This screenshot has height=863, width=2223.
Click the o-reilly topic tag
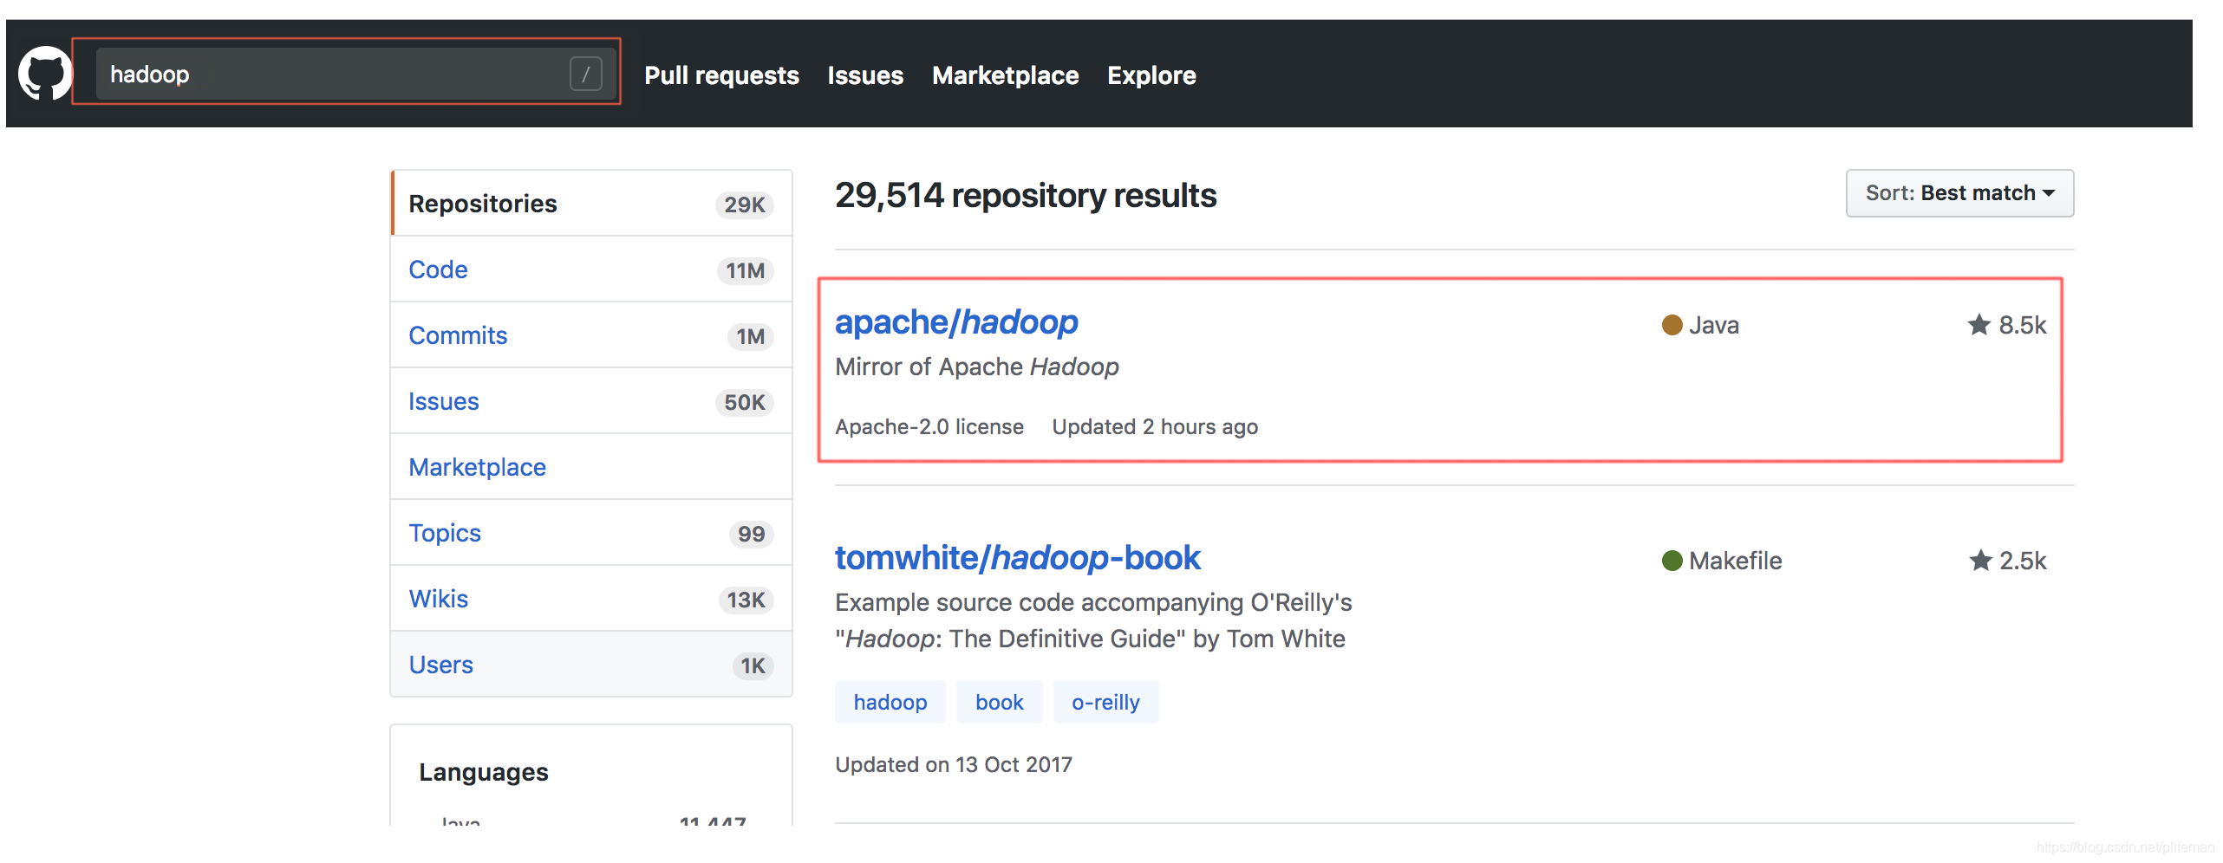coord(1105,702)
